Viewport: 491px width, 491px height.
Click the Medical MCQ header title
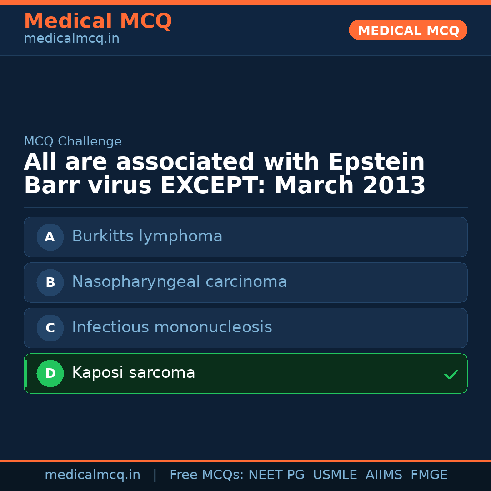98,21
